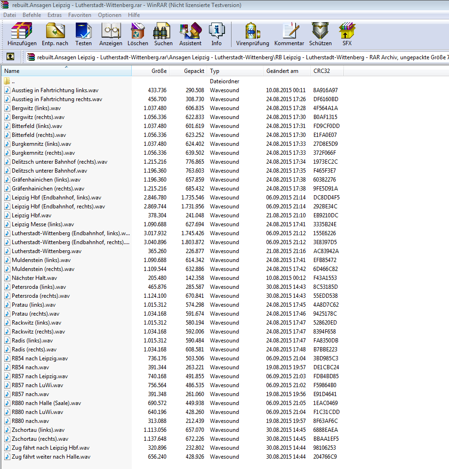Open the Hilfe menu
Screen dimensions: 449x469
134,15
